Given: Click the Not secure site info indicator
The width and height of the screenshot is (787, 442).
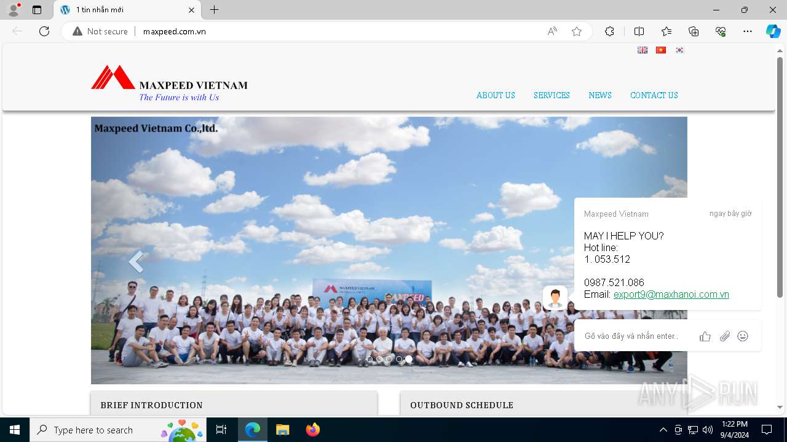Looking at the screenshot, I should click(x=100, y=31).
